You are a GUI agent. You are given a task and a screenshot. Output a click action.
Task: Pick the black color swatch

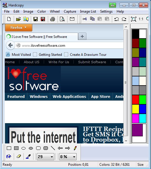click(x=135, y=34)
